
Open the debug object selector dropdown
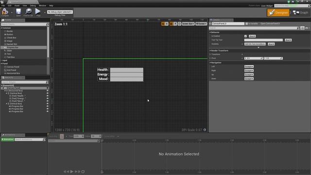(x=60, y=12)
